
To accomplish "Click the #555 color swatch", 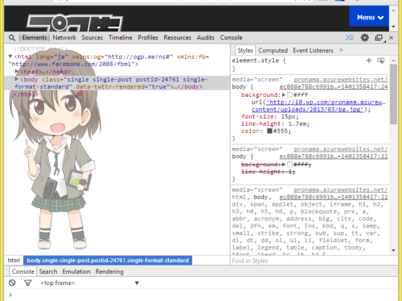I will tap(269, 131).
